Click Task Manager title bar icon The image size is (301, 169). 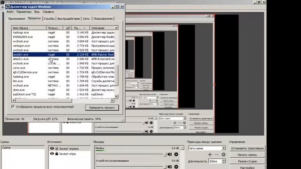8,7
